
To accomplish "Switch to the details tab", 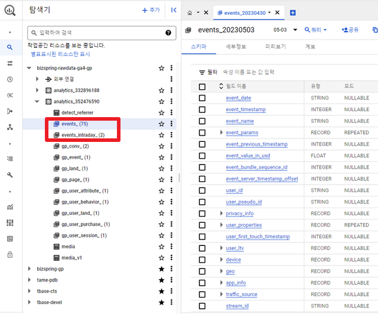I will coord(236,47).
